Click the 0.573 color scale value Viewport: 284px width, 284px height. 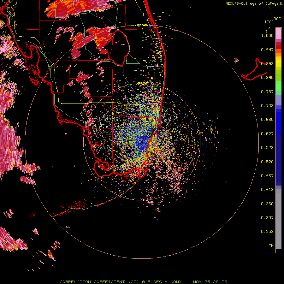267,148
